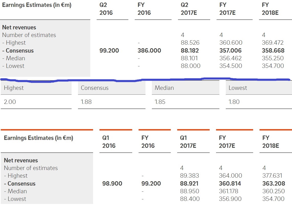Select the 88.921 consensus value
The height and width of the screenshot is (206, 292).
point(189,184)
